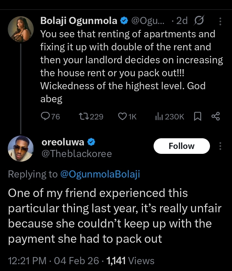Open the @OgunmolaBolaji mention link
Viewport: 232px width, 271px height.
pos(100,174)
